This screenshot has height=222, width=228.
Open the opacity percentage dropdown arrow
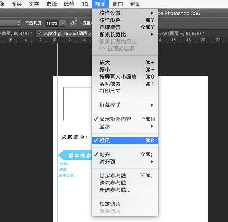pyautogui.click(x=63, y=23)
